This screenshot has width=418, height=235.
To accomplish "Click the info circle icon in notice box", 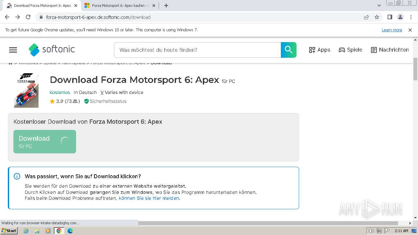I will coord(17,176).
